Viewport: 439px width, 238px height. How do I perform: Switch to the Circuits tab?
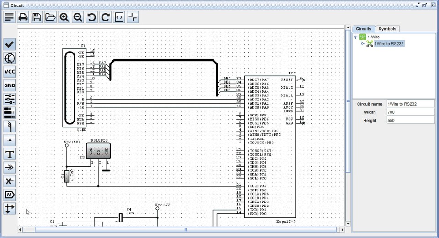click(364, 29)
